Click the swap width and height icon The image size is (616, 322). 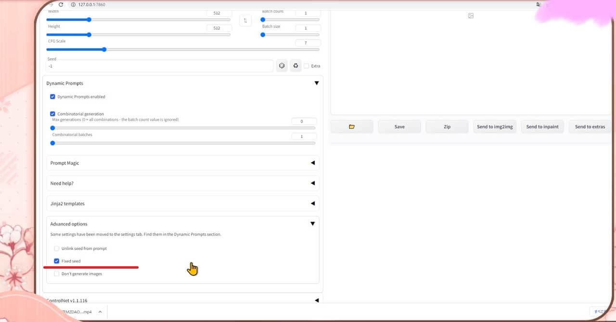click(x=245, y=21)
